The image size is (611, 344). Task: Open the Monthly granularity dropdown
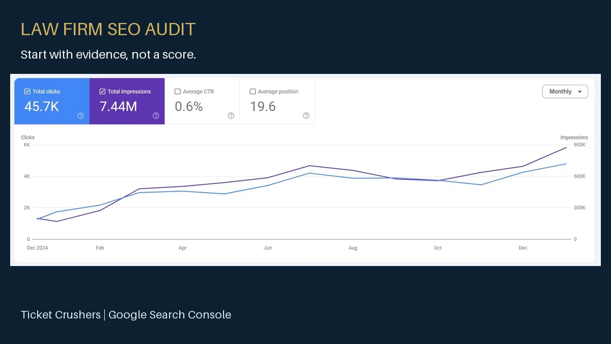[x=565, y=92]
